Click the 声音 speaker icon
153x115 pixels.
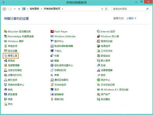(52, 75)
